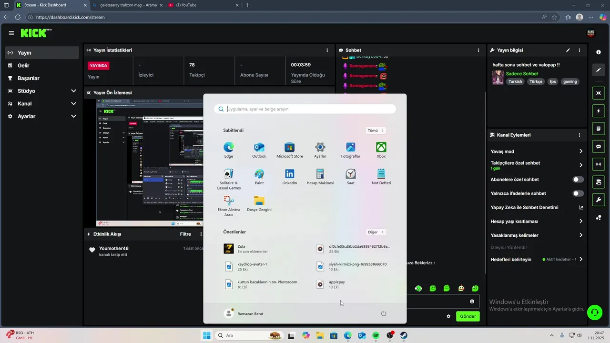Open the emoji picker in chat input
This screenshot has height=343, width=610.
(472, 302)
